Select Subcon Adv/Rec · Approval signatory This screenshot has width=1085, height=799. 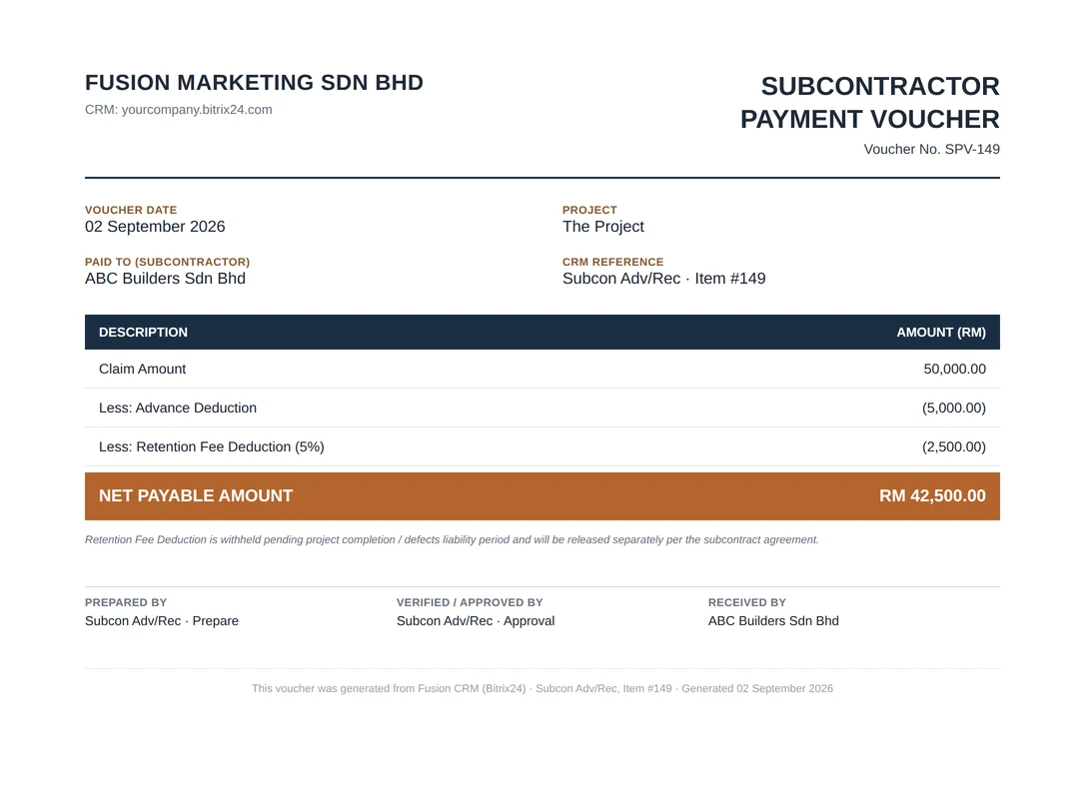click(476, 620)
